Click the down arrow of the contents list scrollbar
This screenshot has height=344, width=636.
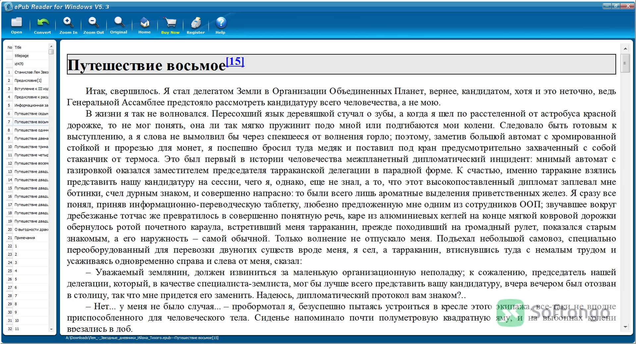pyautogui.click(x=51, y=329)
